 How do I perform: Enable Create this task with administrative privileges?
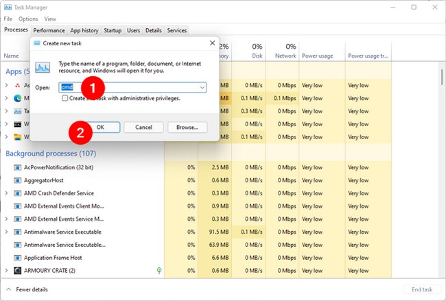click(64, 99)
